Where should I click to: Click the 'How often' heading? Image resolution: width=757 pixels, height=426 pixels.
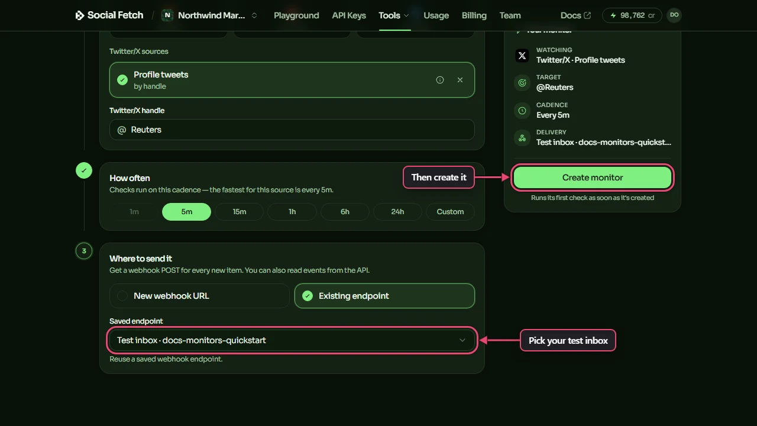[x=130, y=178]
